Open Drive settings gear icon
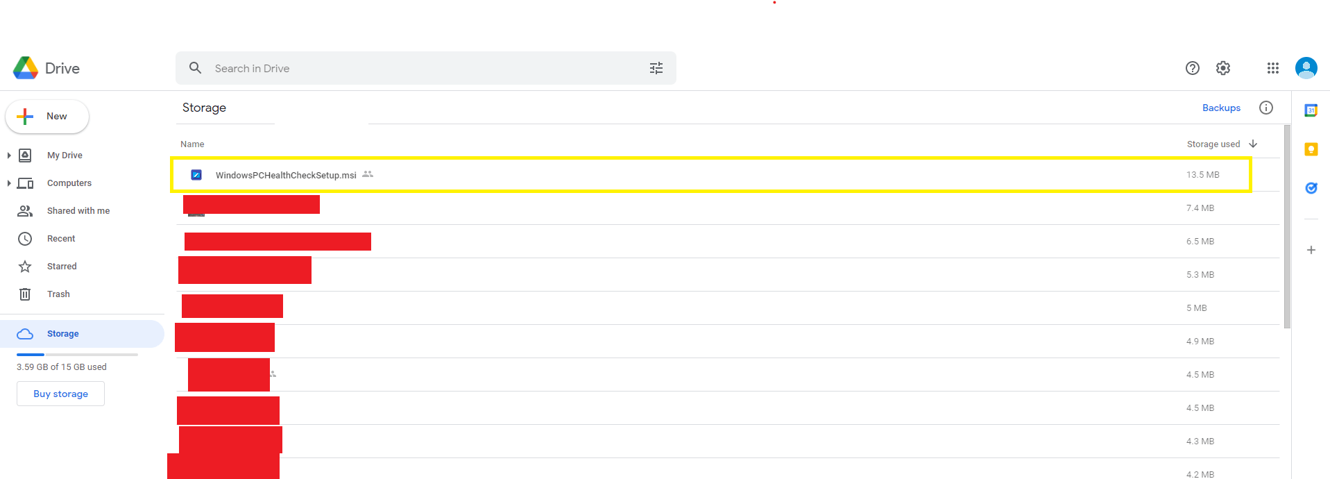 point(1222,68)
